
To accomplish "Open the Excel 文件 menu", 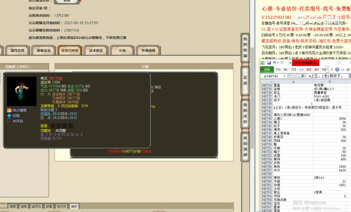I will pyautogui.click(x=267, y=70).
